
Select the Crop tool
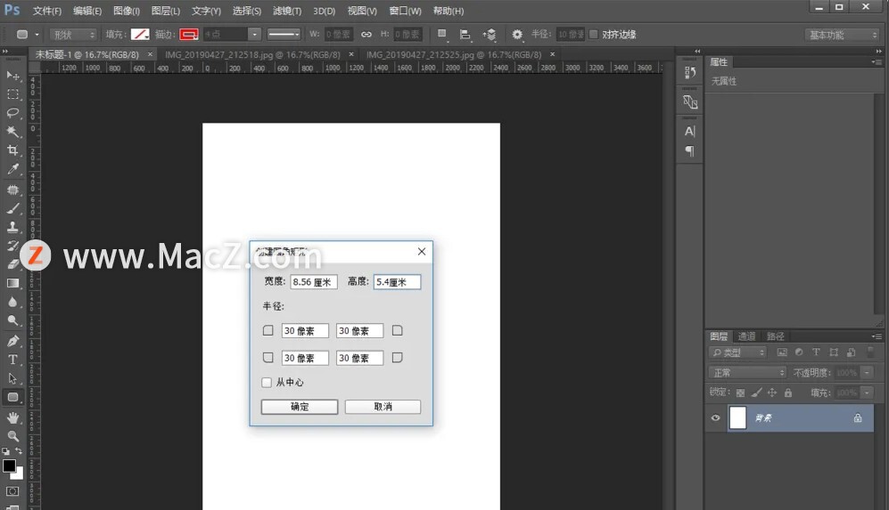[13, 150]
